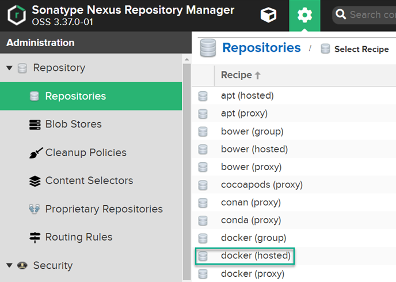
Task: Click the Security officer icon
Action: point(22,265)
